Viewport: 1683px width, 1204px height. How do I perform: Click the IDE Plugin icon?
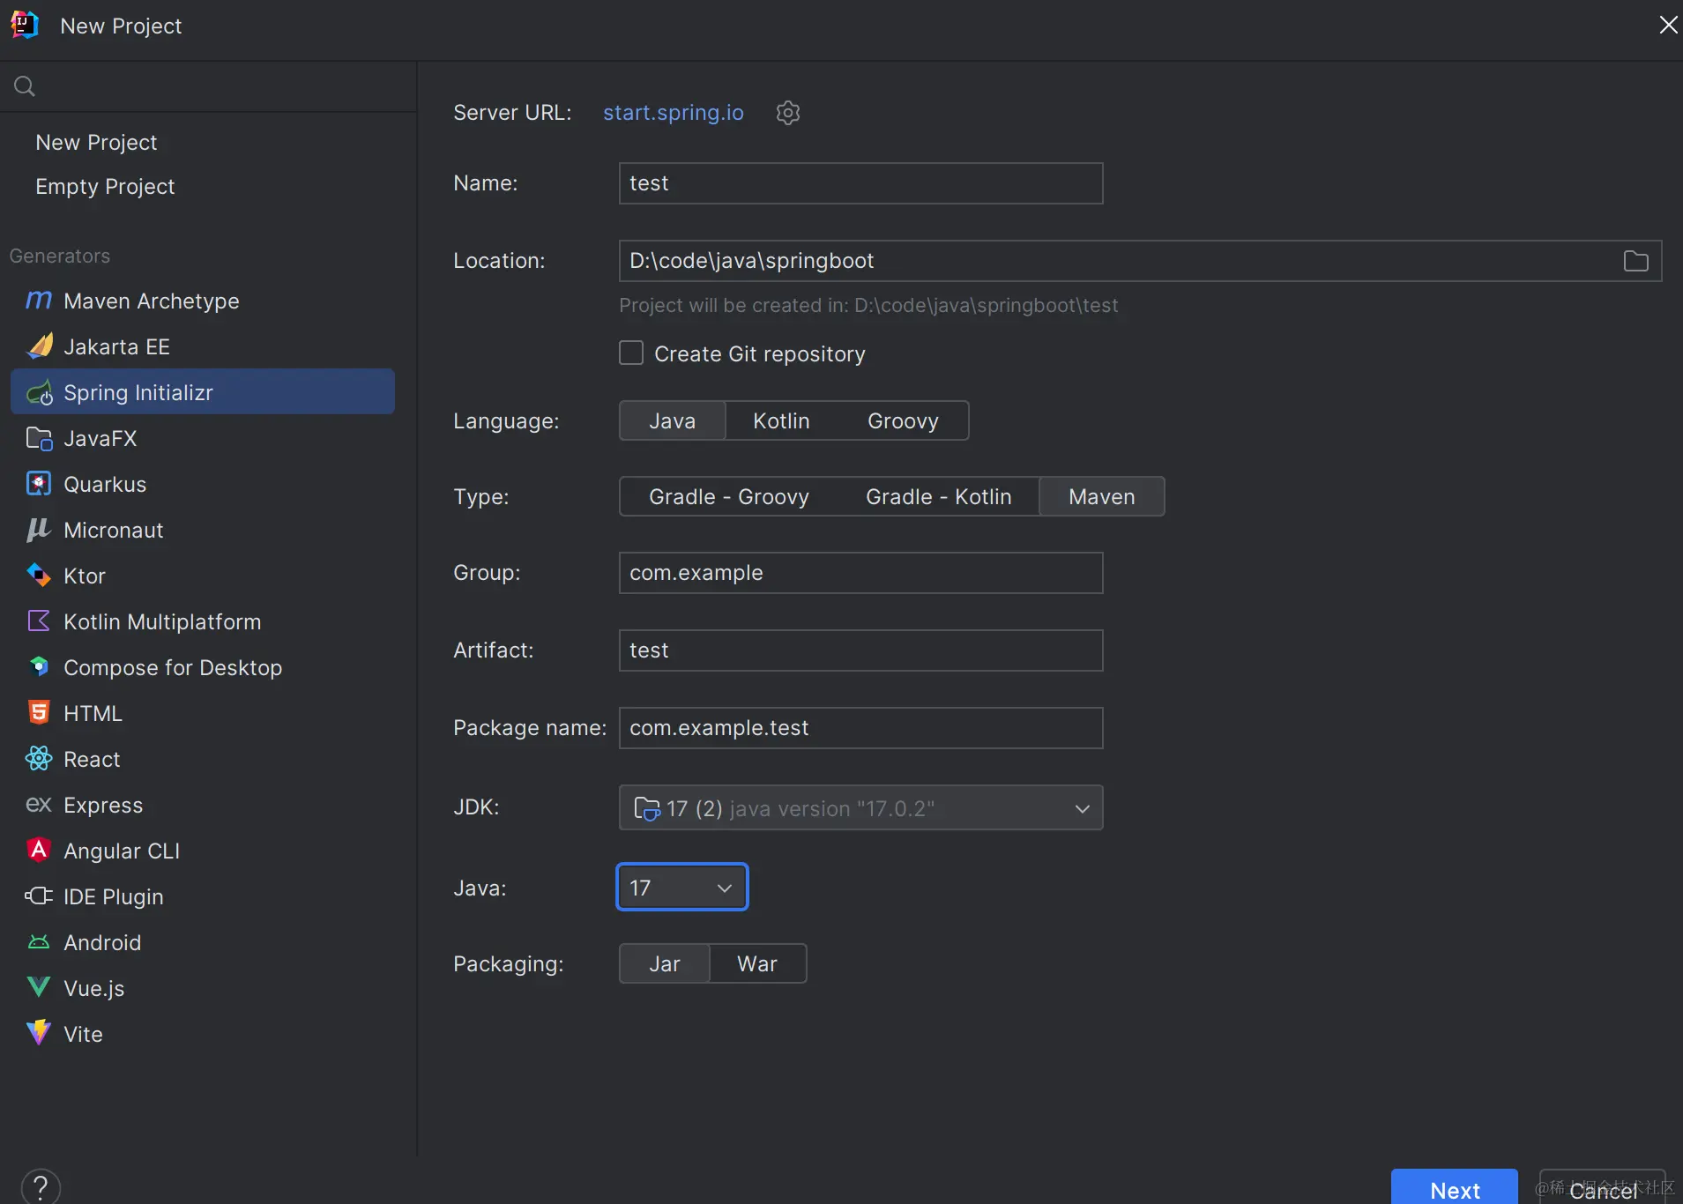tap(39, 896)
